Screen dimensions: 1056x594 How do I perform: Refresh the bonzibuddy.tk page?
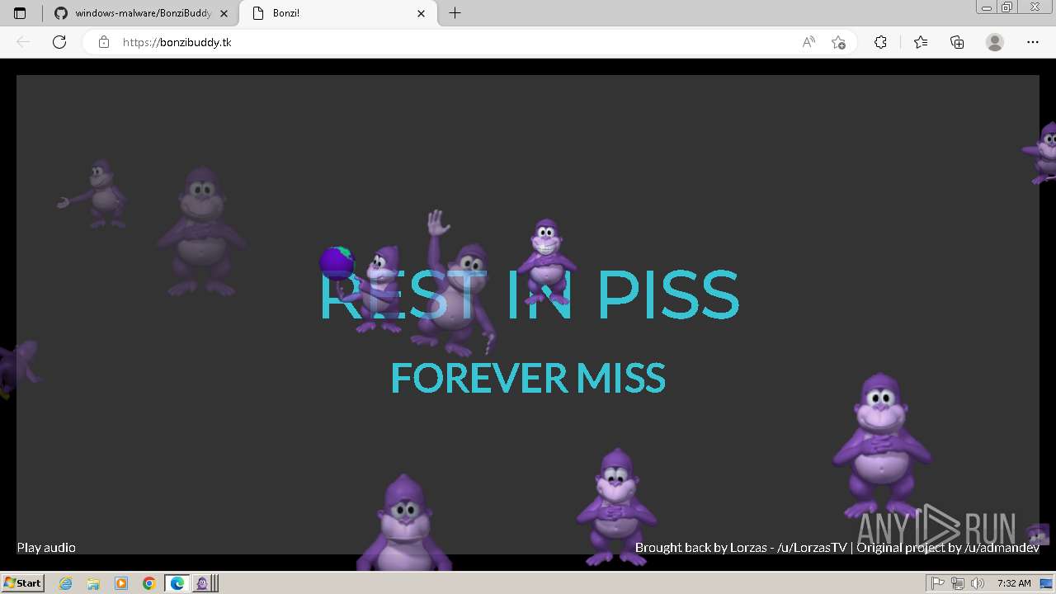tap(59, 42)
